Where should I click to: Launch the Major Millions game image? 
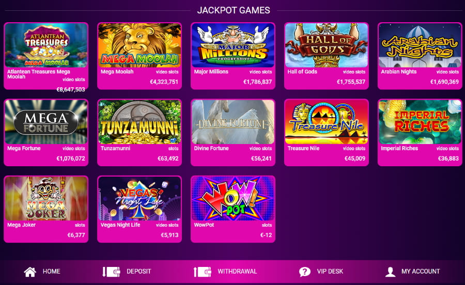click(x=233, y=45)
